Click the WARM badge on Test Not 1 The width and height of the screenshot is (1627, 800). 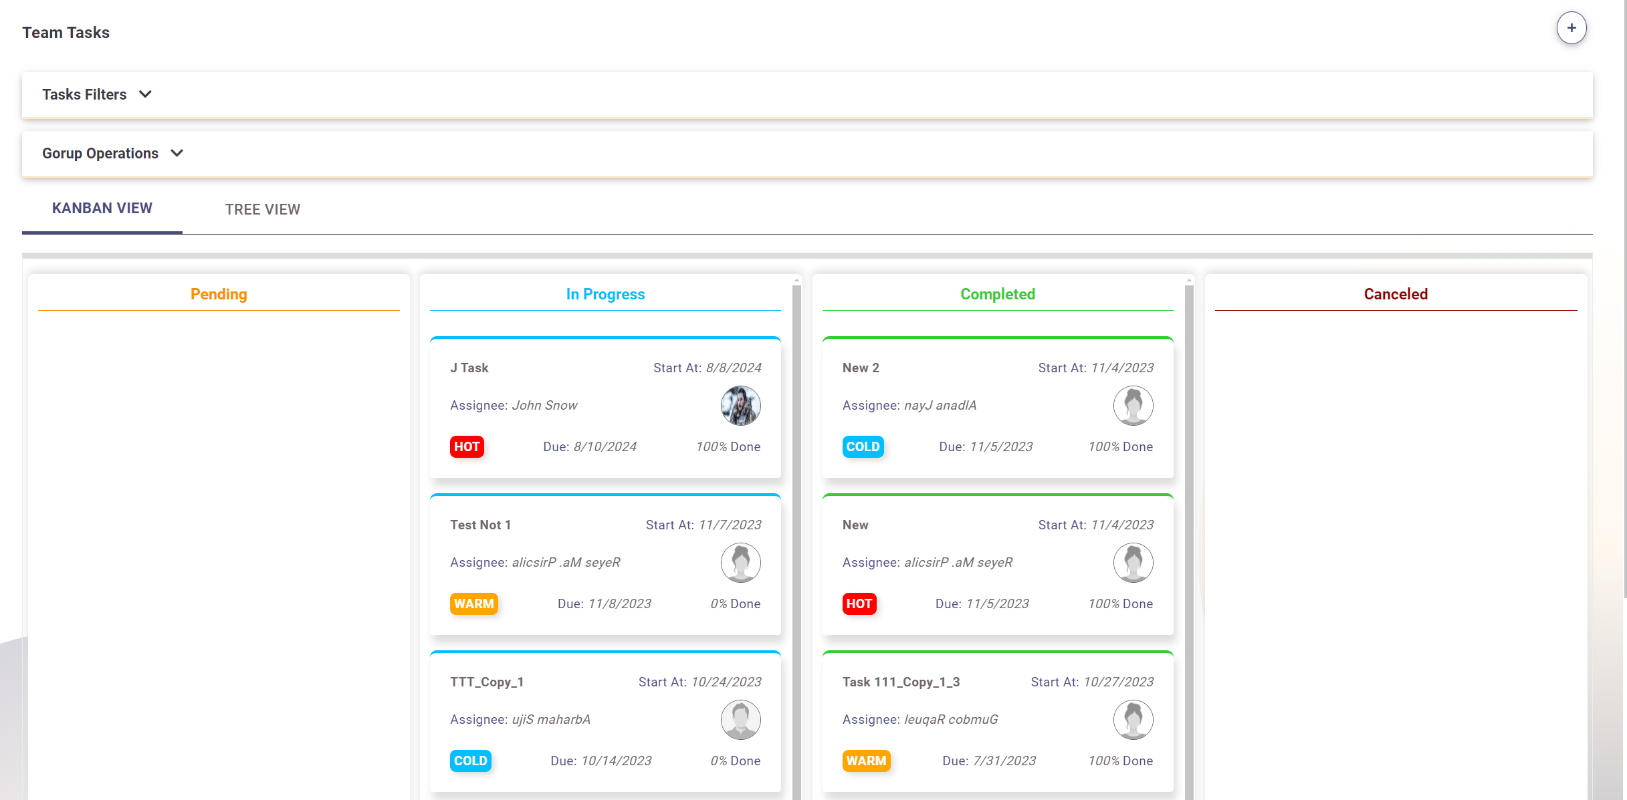point(473,604)
